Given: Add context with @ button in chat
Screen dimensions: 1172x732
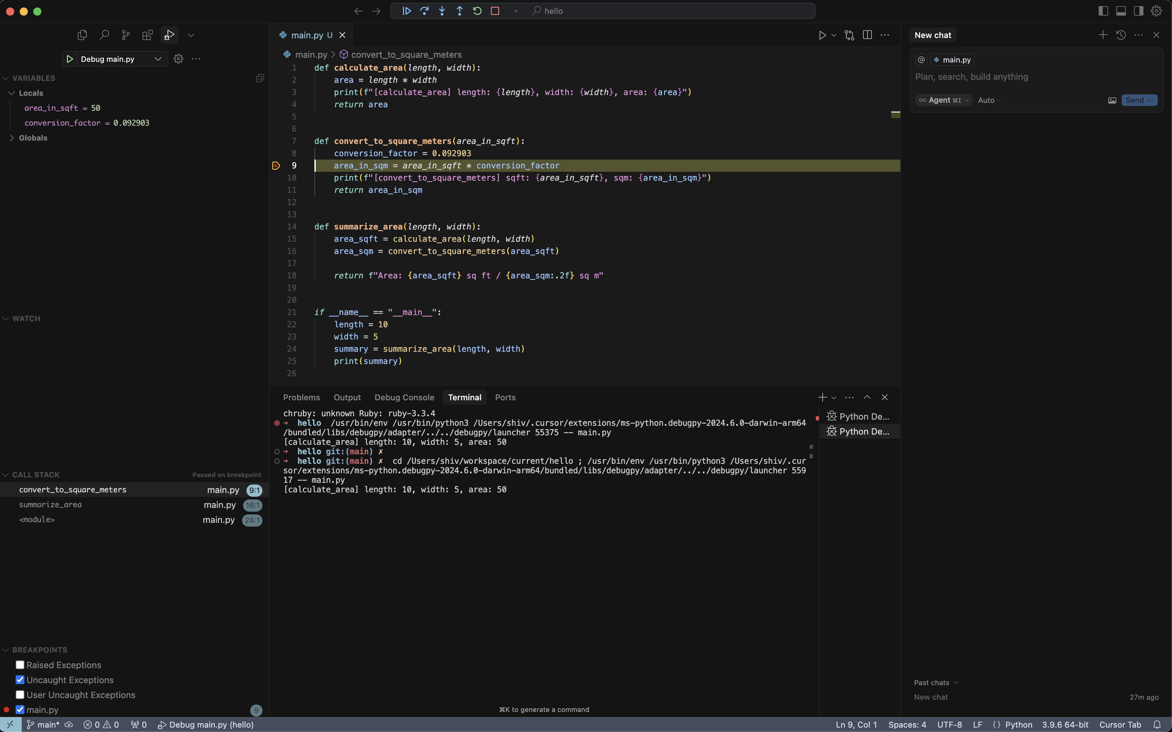Looking at the screenshot, I should pos(921,59).
